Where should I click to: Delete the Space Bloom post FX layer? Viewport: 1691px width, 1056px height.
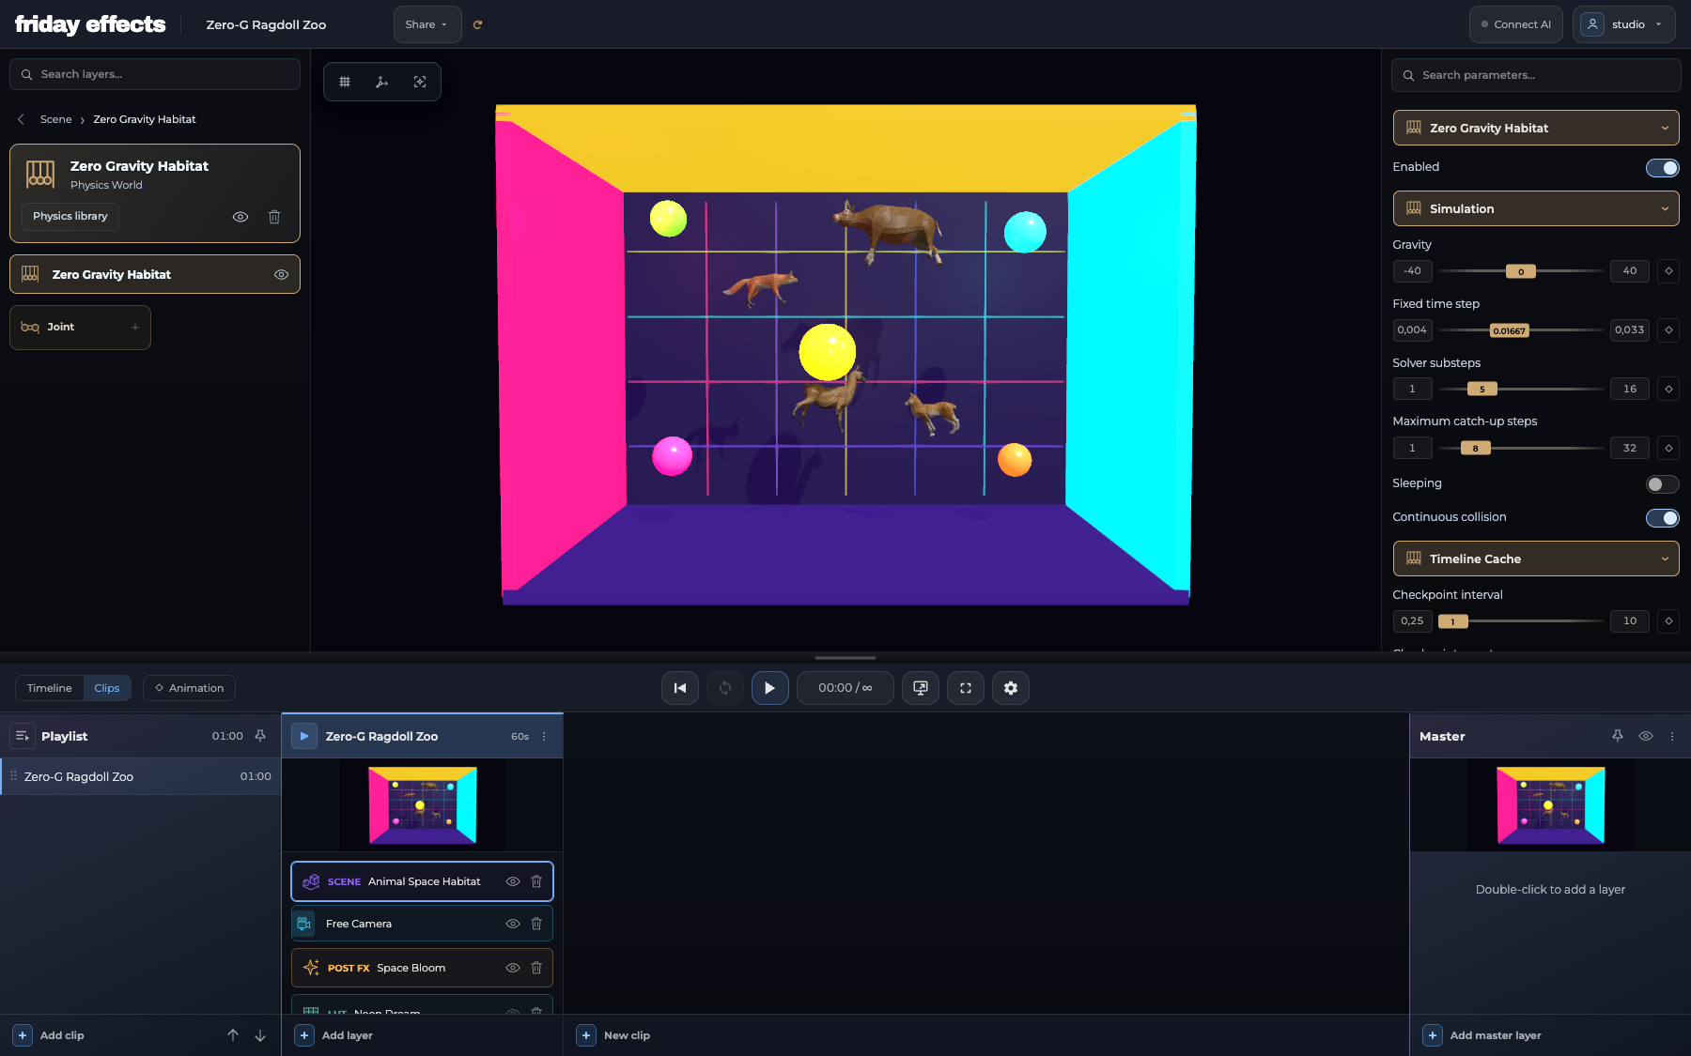(x=536, y=968)
